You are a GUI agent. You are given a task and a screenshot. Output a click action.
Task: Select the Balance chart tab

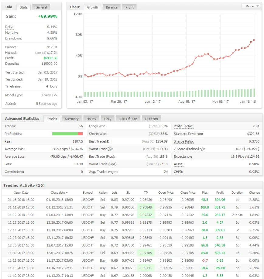[111, 7]
